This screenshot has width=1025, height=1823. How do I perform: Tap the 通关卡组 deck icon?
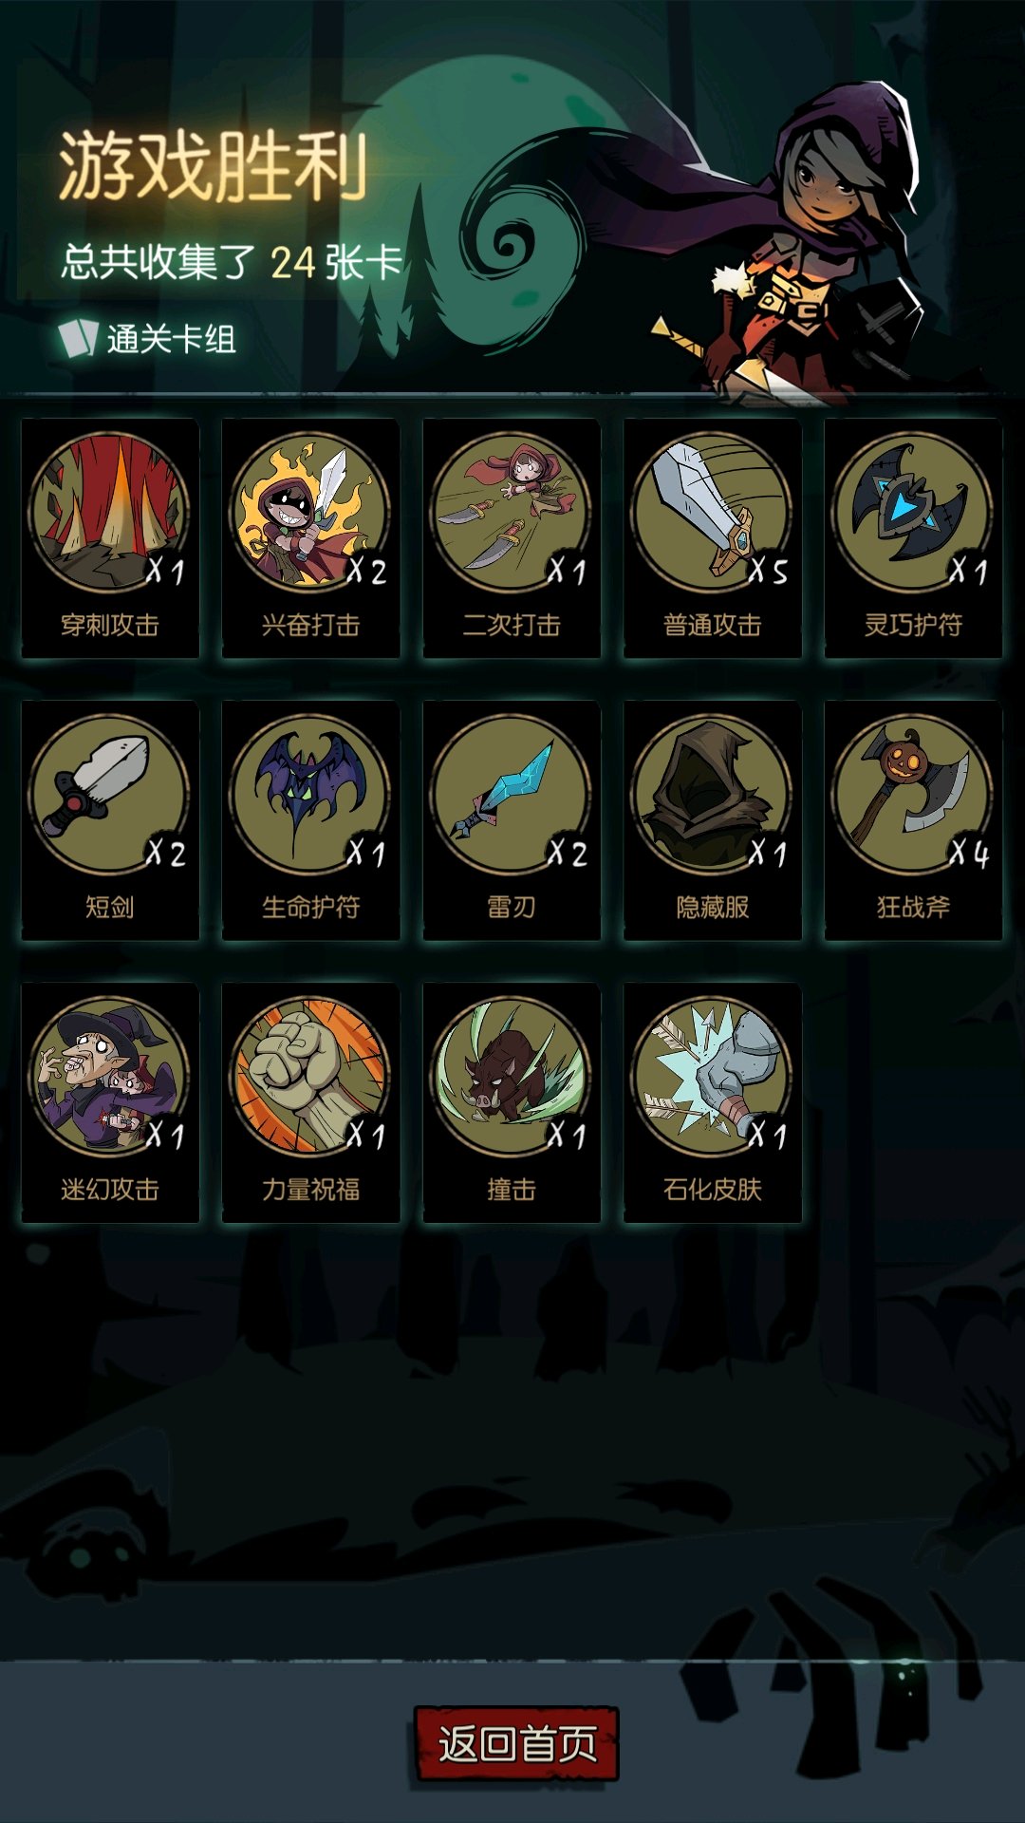[78, 338]
